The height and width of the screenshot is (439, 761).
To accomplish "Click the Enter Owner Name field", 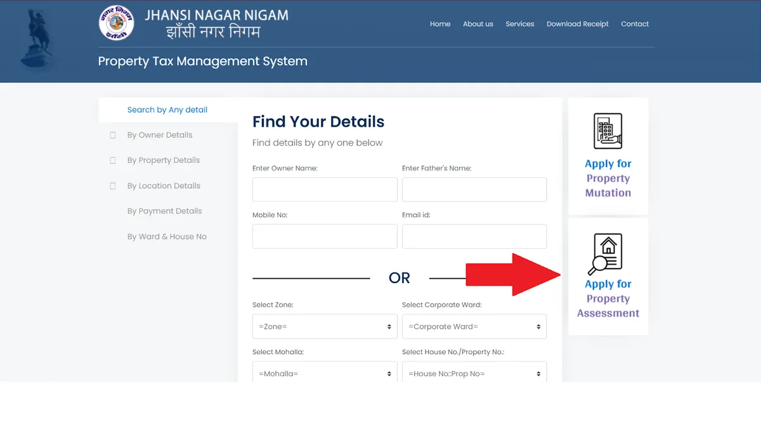I will click(325, 189).
